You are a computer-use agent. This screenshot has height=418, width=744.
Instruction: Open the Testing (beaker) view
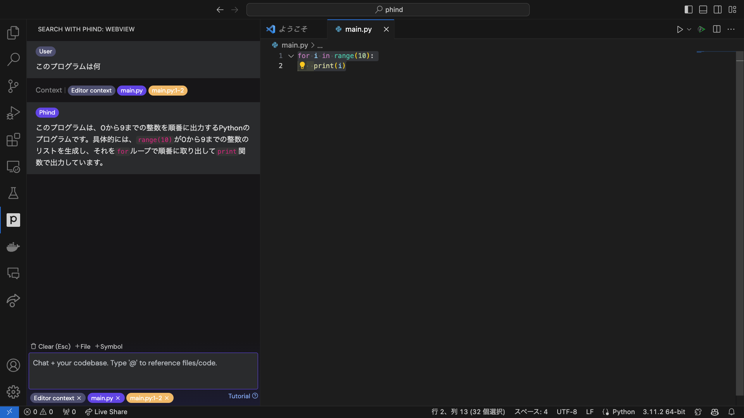click(13, 193)
